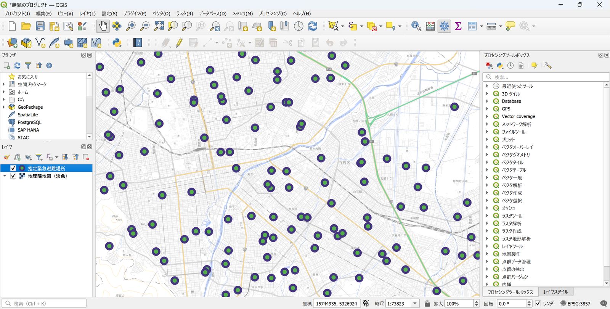This screenshot has width=610, height=309.
Task: Create a new project with the blank page icon
Action: coord(12,26)
